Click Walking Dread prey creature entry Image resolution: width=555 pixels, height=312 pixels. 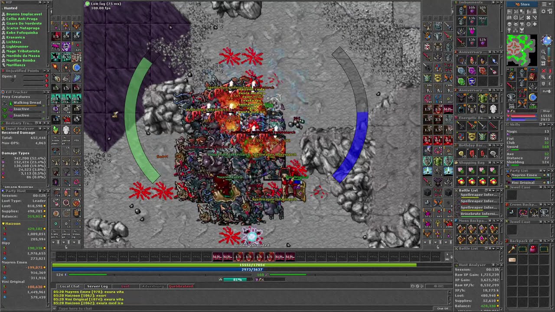click(x=24, y=103)
